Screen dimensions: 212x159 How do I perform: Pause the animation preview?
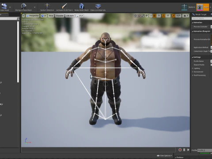pyautogui.click(x=184, y=150)
